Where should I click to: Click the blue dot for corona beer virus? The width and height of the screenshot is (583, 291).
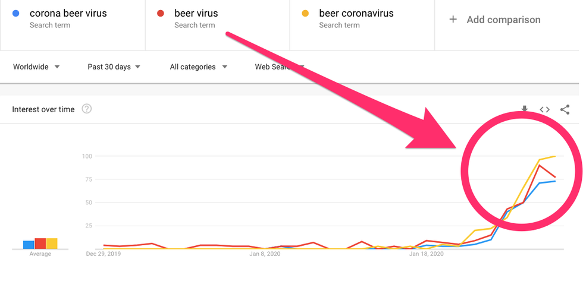[16, 13]
